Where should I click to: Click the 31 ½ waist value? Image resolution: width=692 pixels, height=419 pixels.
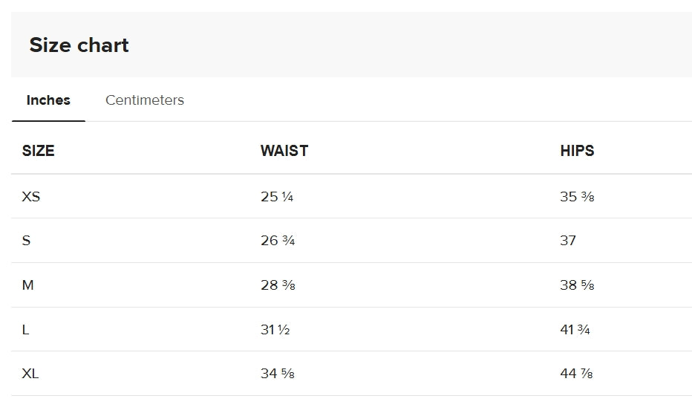coord(275,330)
